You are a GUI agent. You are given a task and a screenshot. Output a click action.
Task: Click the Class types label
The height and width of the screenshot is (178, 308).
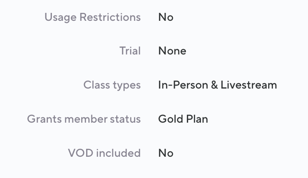(112, 85)
